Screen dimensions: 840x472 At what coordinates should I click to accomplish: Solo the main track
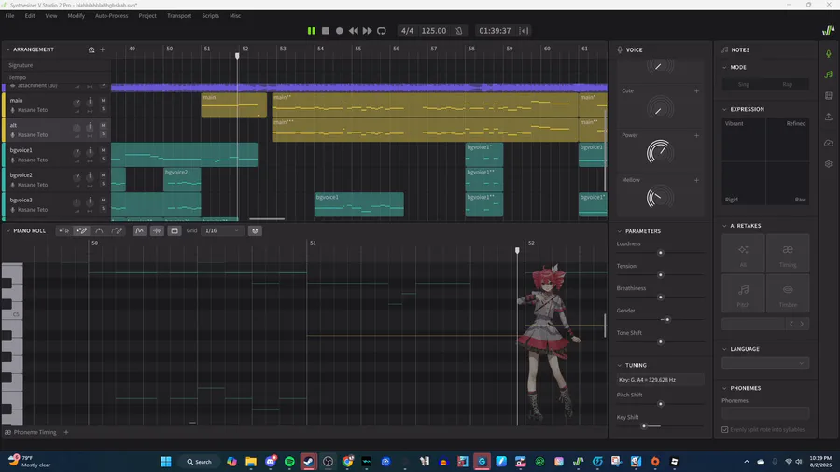[103, 108]
